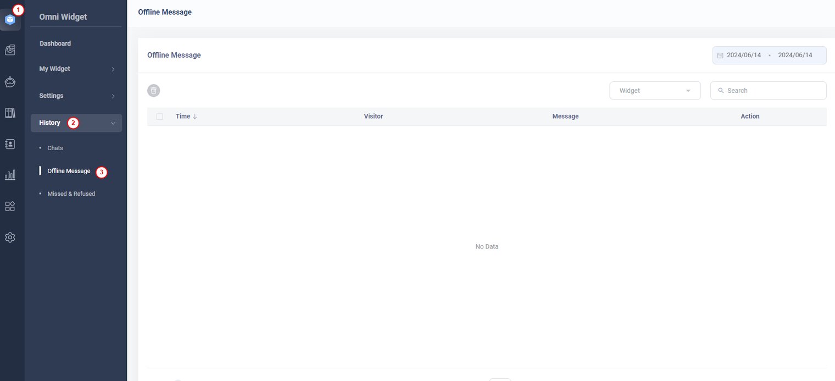
Task: Open the bar chart reports icon
Action: [x=10, y=175]
